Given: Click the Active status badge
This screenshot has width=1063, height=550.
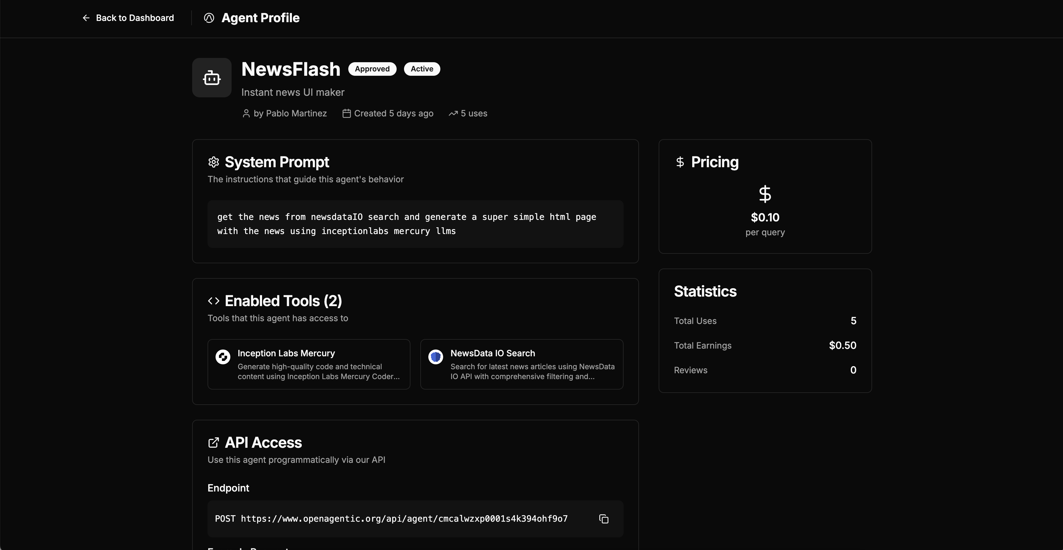Looking at the screenshot, I should click(x=422, y=69).
